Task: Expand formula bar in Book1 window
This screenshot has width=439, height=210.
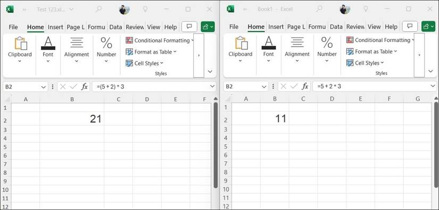Action: pyautogui.click(x=433, y=87)
